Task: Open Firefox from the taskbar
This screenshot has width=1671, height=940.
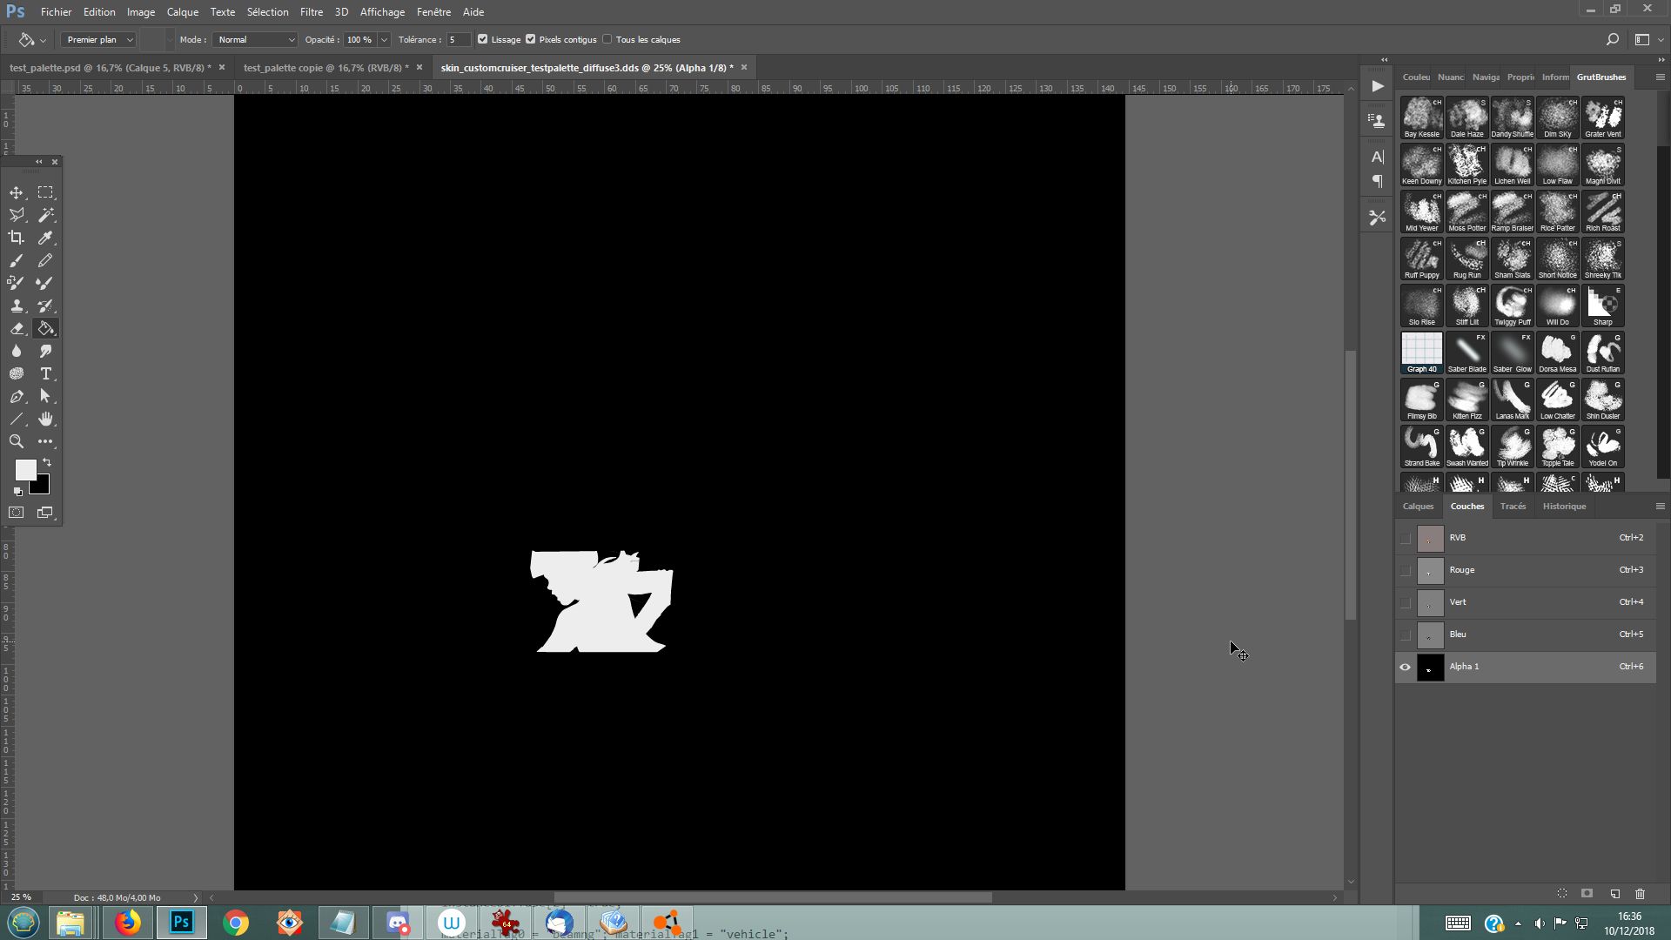Action: tap(127, 923)
